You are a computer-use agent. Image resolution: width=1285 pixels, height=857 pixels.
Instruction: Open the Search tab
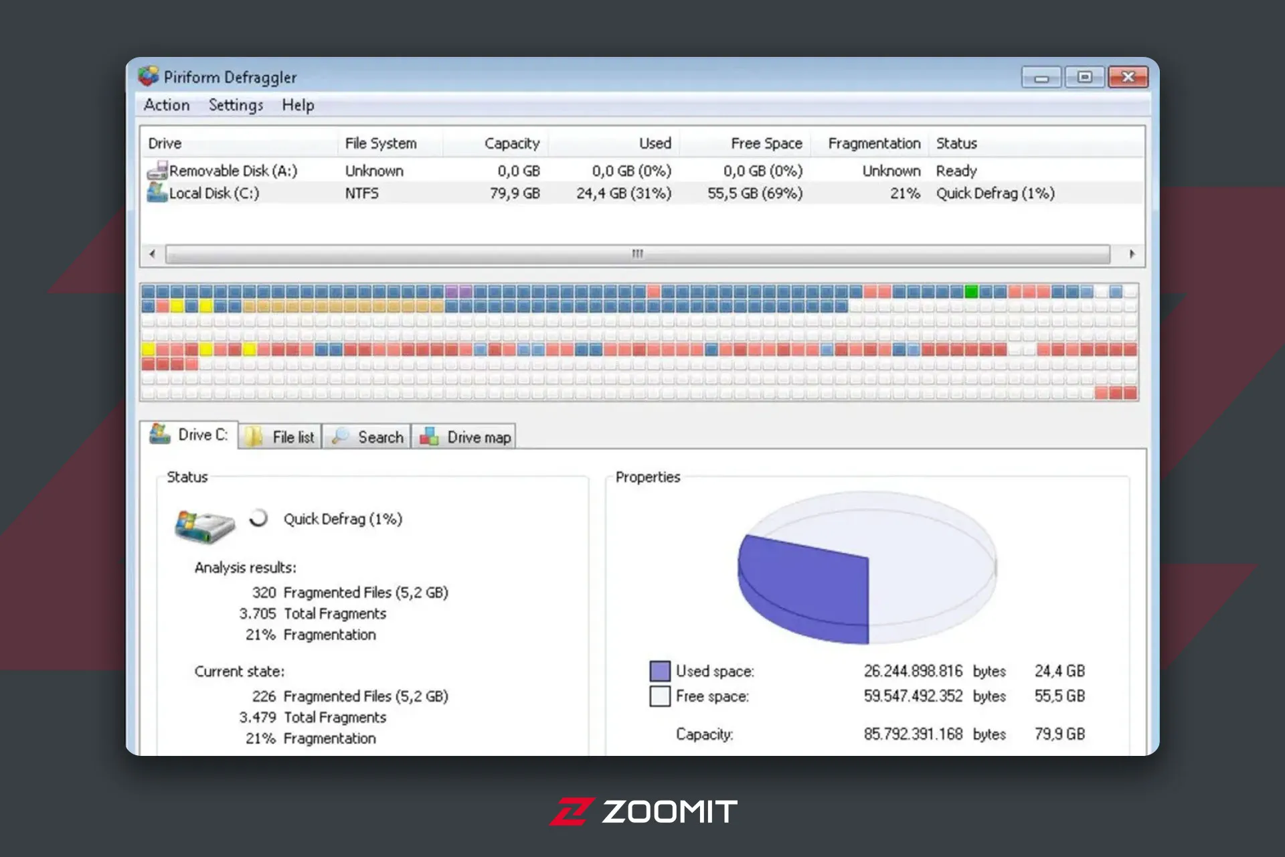(x=367, y=437)
